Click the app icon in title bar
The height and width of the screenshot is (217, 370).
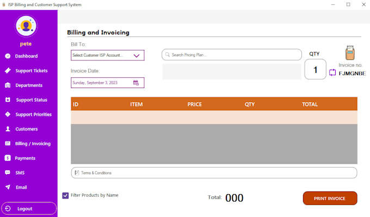4,4
